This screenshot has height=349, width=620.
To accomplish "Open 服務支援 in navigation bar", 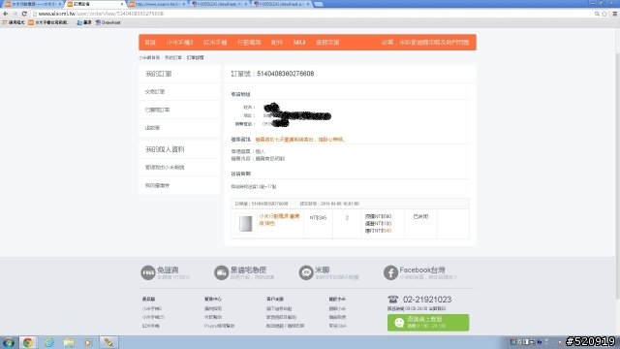I will pos(327,43).
